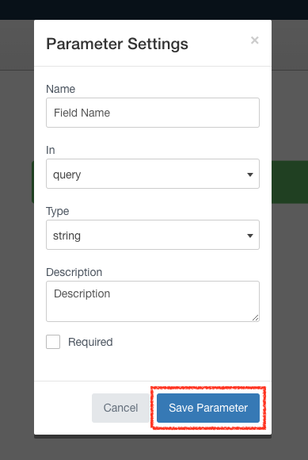308x460 pixels.
Task: Open the Type dropdown showing string
Action: tap(153, 235)
